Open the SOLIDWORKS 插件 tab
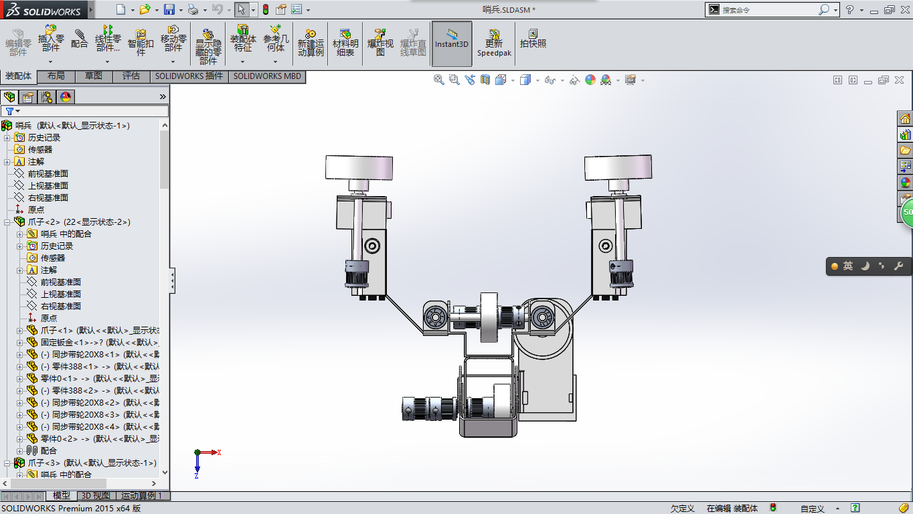 point(189,76)
